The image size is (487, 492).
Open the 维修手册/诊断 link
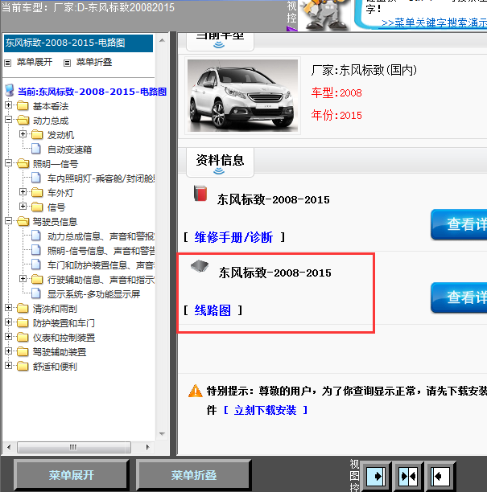click(233, 237)
